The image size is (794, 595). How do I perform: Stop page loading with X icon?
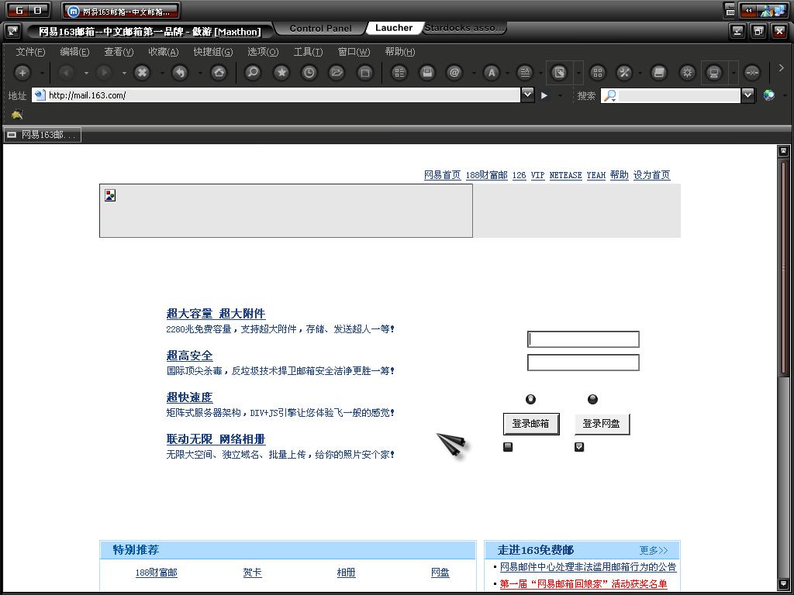(143, 73)
